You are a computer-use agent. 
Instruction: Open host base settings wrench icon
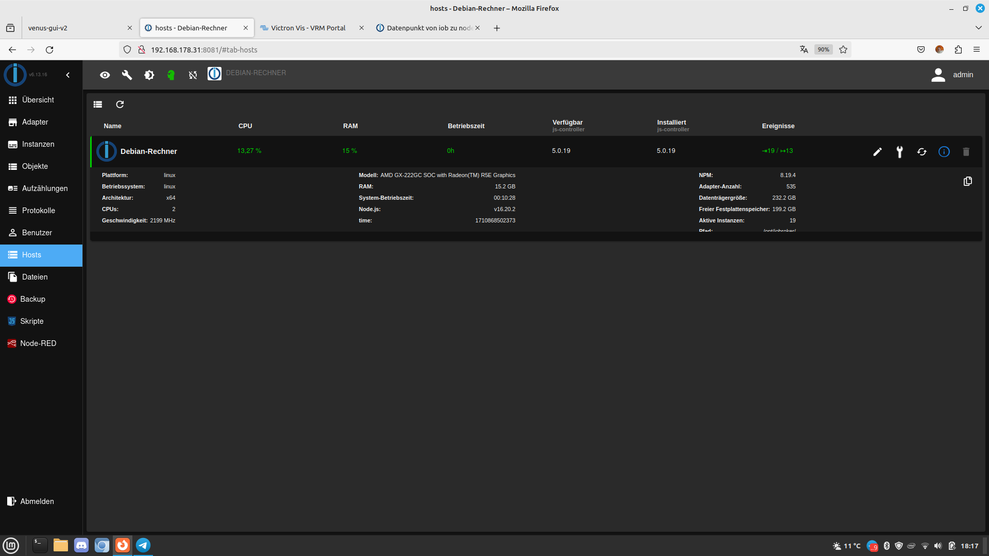(x=899, y=152)
